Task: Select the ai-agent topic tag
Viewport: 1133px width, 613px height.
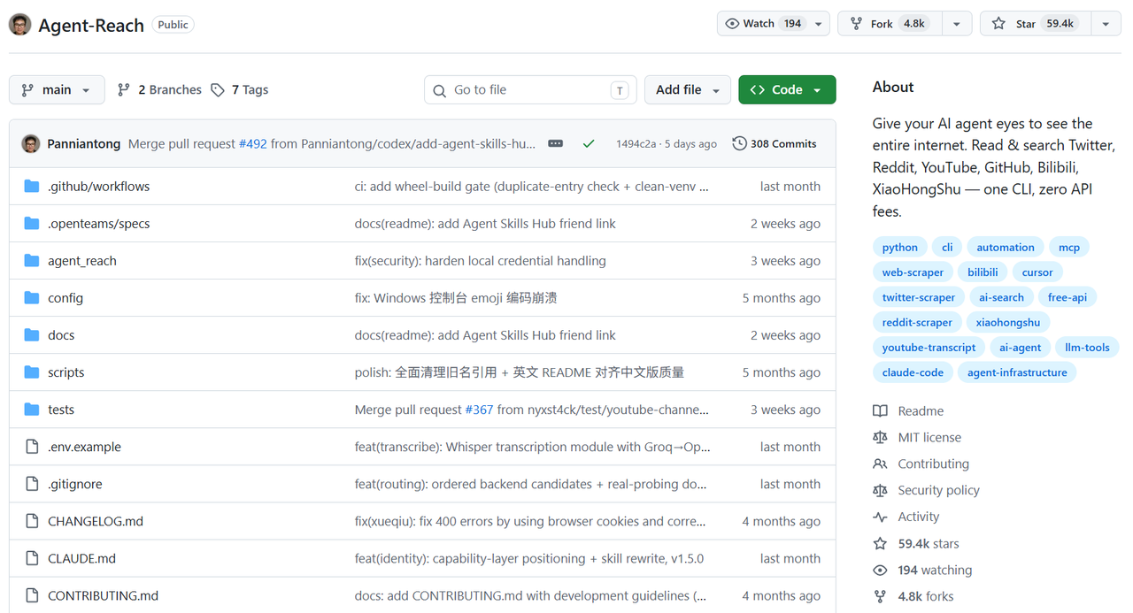Action: tap(1021, 347)
